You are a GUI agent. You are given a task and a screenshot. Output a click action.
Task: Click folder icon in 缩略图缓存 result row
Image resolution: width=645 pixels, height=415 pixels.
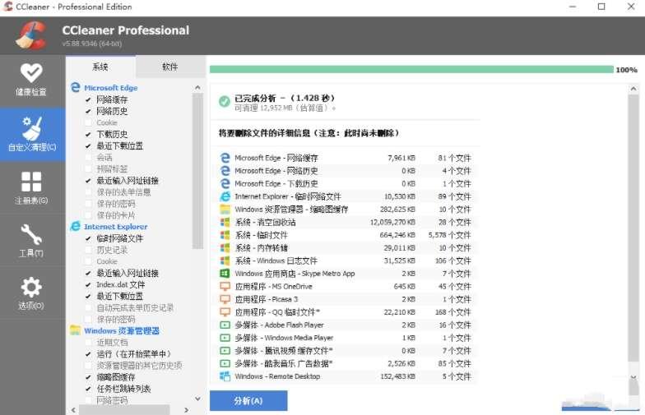[225, 209]
